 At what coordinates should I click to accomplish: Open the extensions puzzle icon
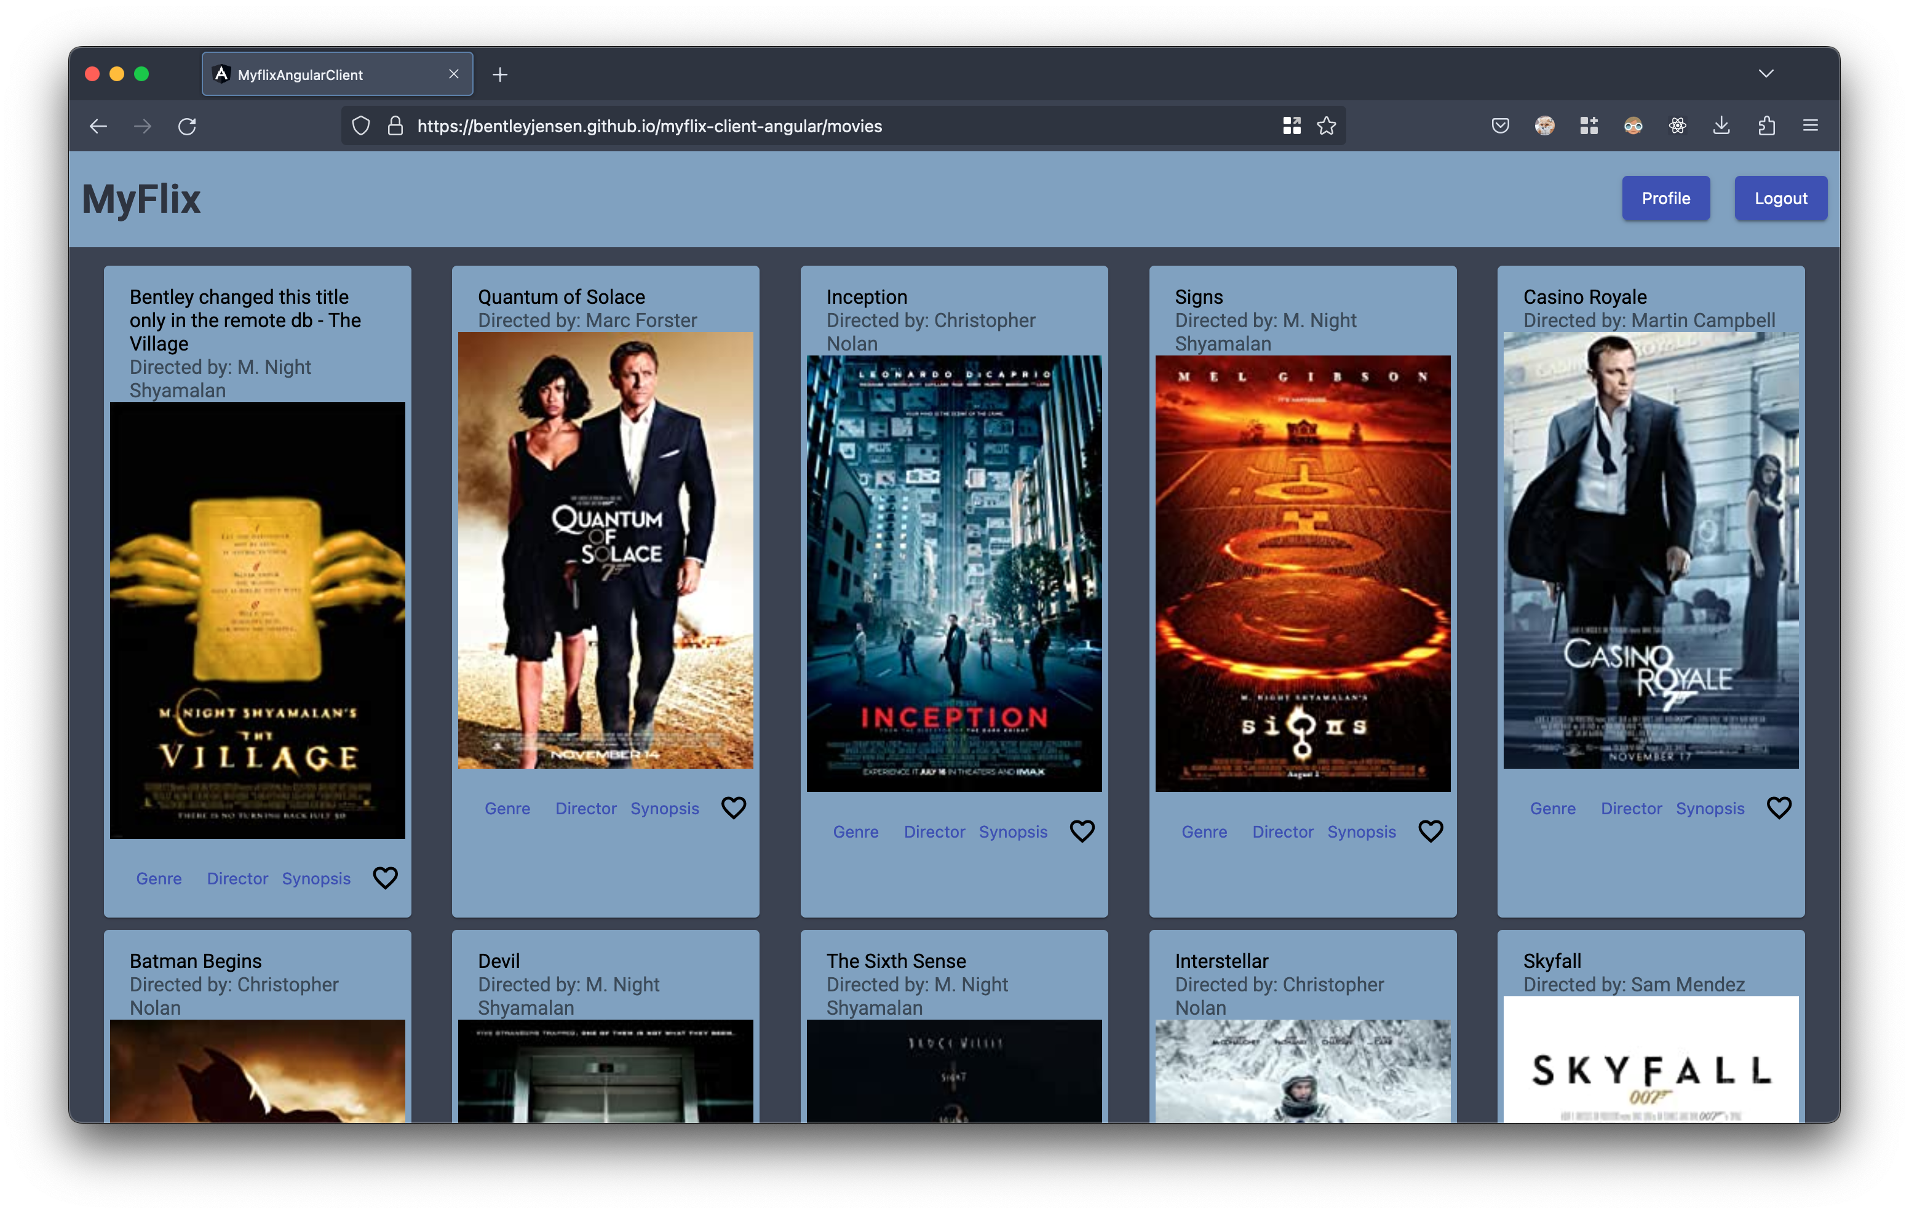pos(1766,126)
